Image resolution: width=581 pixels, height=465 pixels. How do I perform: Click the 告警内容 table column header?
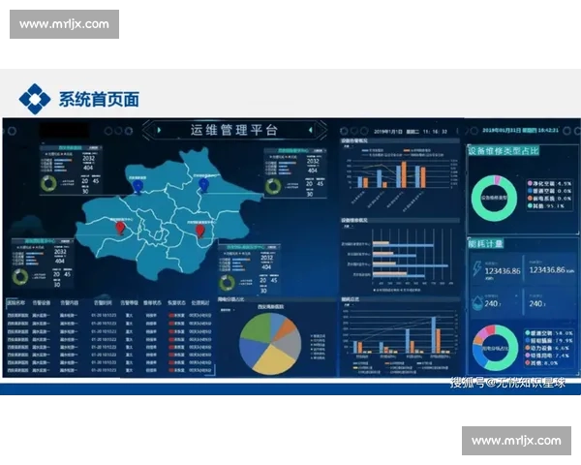[70, 302]
